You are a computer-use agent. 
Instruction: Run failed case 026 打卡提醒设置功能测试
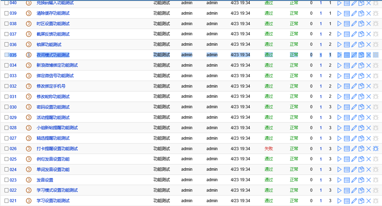339,149
